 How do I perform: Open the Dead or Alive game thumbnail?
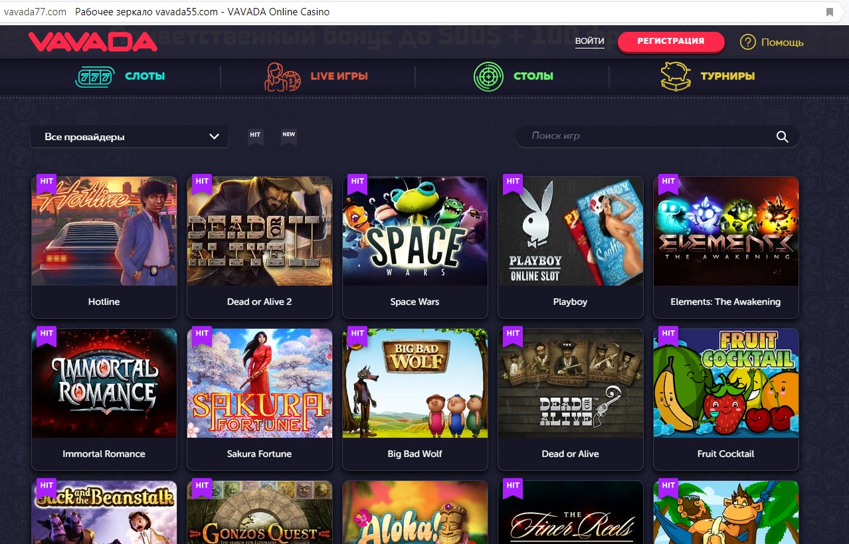click(571, 383)
